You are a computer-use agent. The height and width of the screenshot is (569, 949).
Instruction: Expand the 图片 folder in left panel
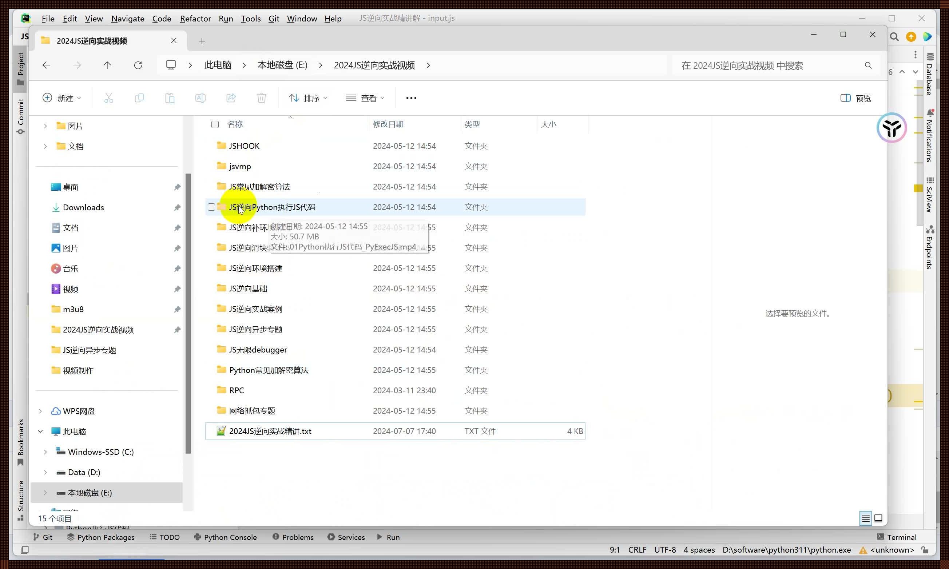pyautogui.click(x=45, y=125)
